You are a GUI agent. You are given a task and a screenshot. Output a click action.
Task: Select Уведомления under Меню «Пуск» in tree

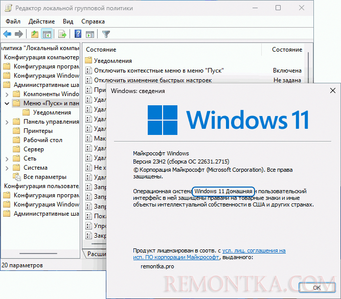point(52,112)
